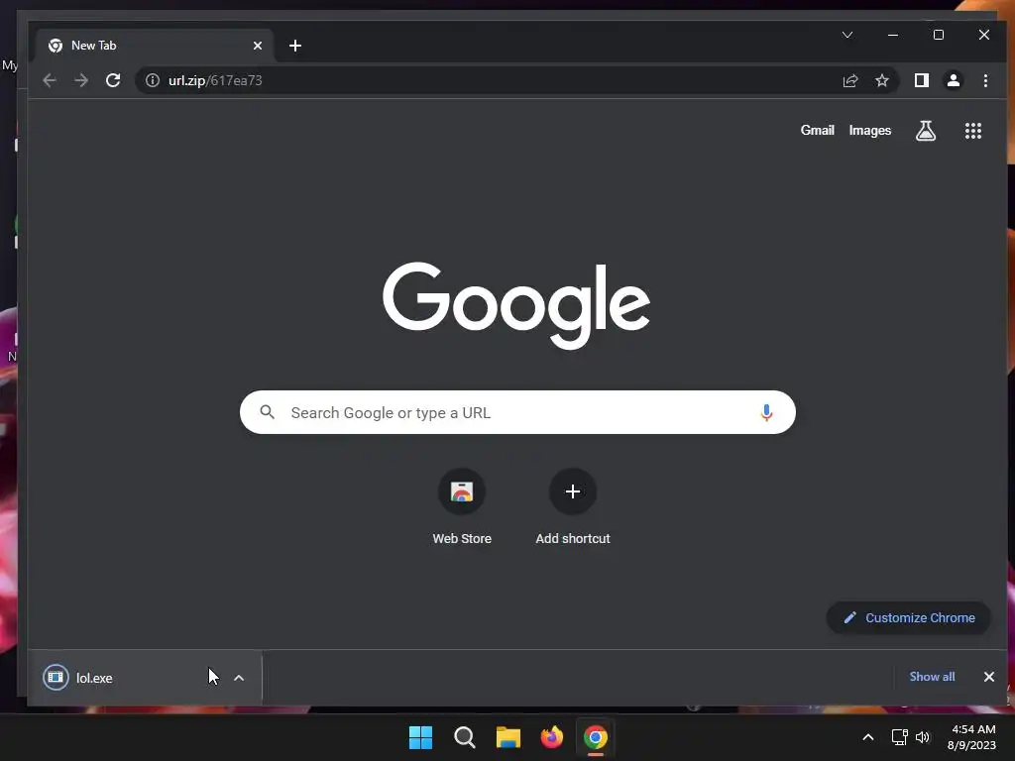
Task: Bookmark this tab with the star
Action: click(x=881, y=81)
